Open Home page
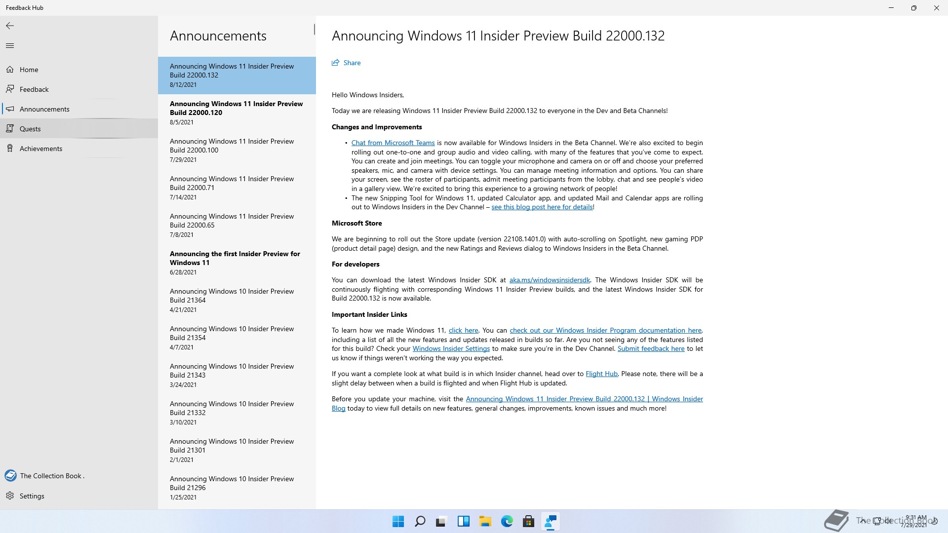Screen dimensions: 948x533 pyautogui.click(x=79, y=70)
